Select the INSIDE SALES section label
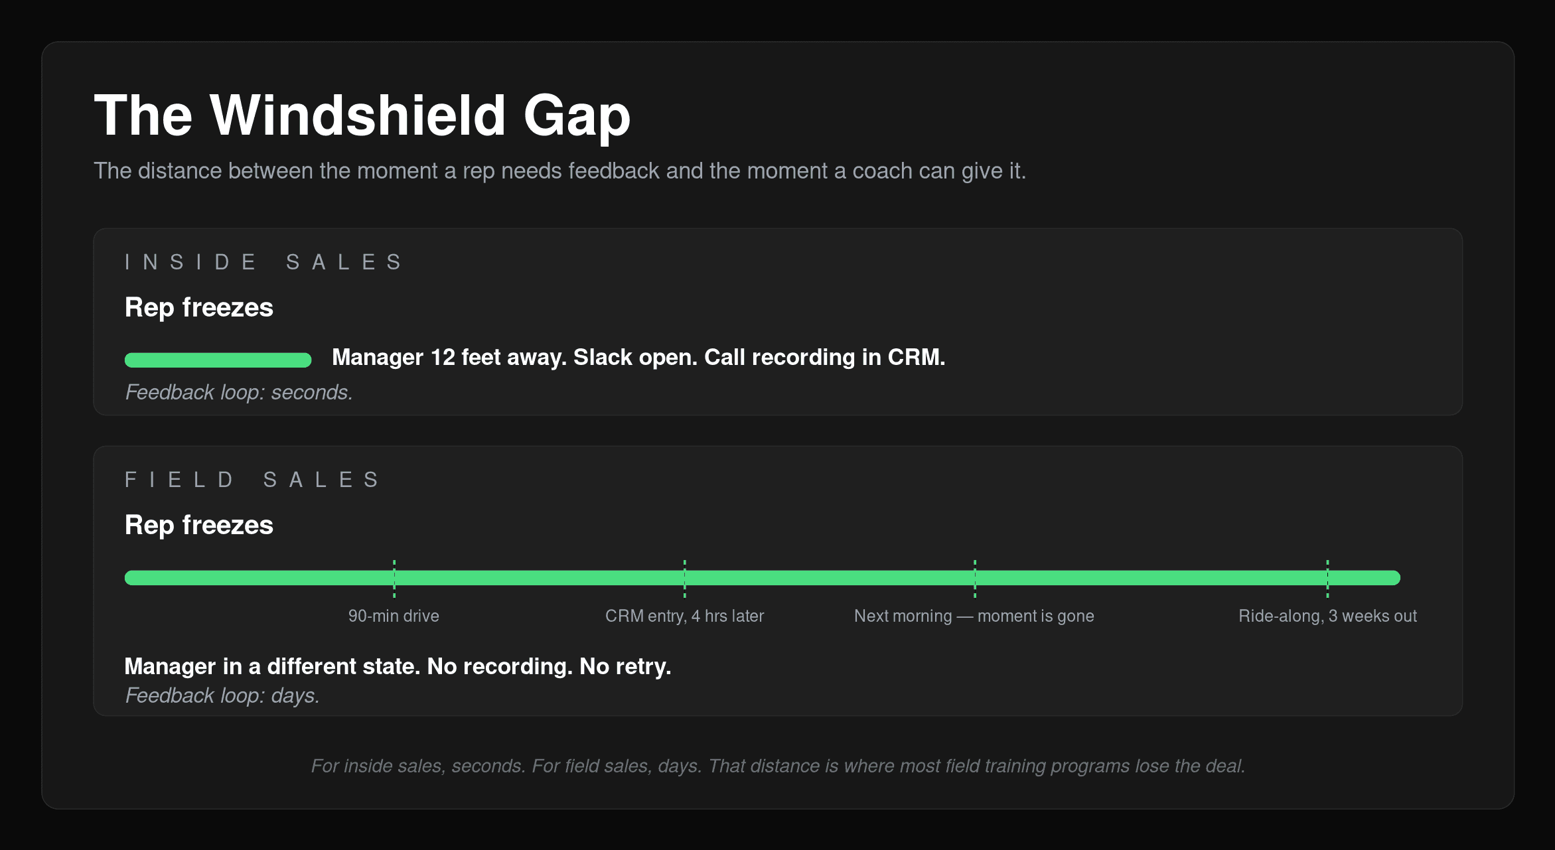 [x=263, y=262]
